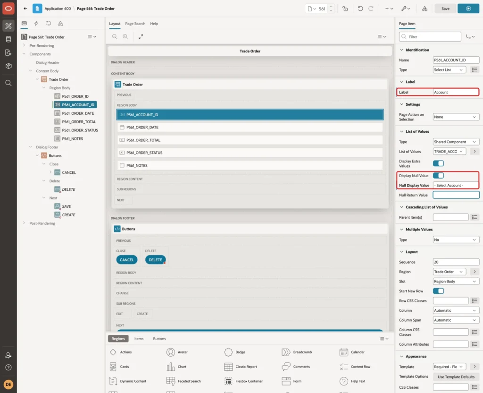Open the Slot Region Body dropdown
The image size is (483, 393).
456,282
